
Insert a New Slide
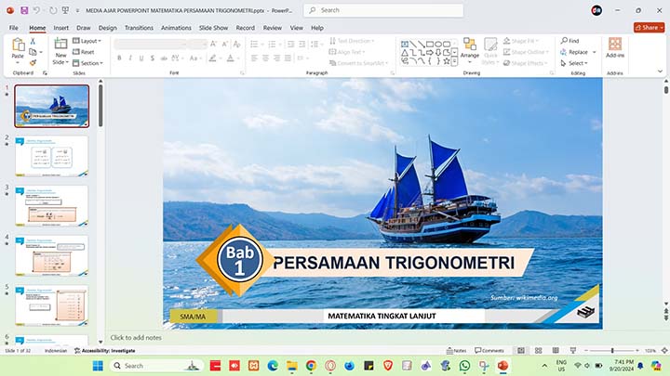click(x=60, y=51)
